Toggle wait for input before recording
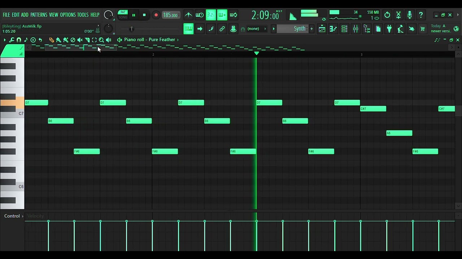Viewport: 462px width, 259px height. point(199,15)
